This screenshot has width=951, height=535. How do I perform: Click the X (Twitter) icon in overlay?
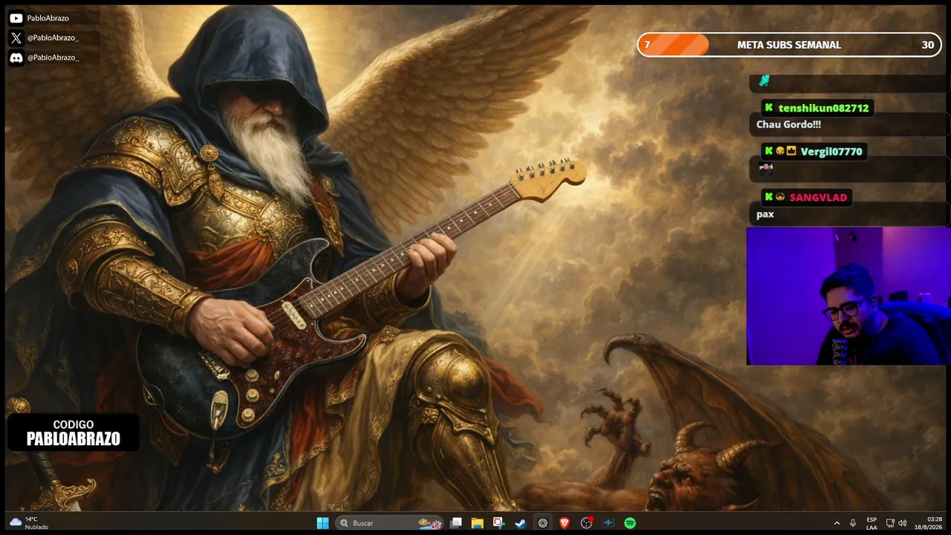[x=16, y=38]
